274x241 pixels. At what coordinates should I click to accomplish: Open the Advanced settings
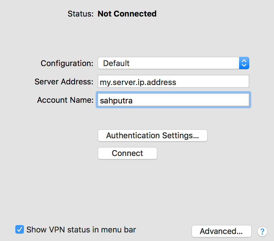click(221, 231)
